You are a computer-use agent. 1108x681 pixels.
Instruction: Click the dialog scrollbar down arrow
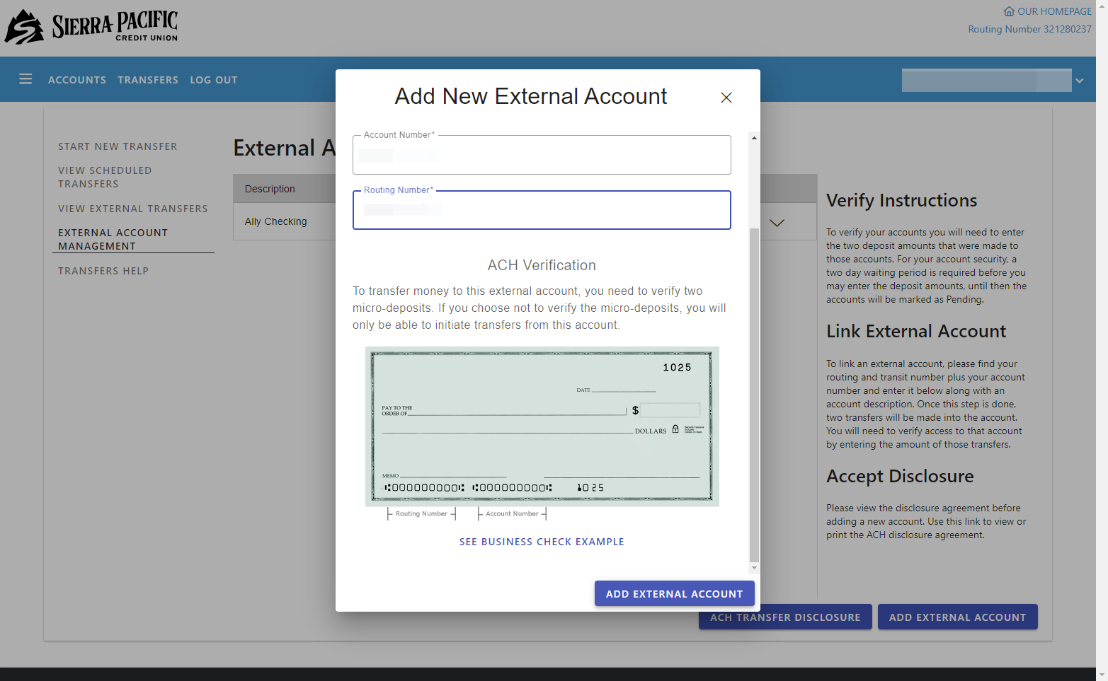(x=754, y=568)
